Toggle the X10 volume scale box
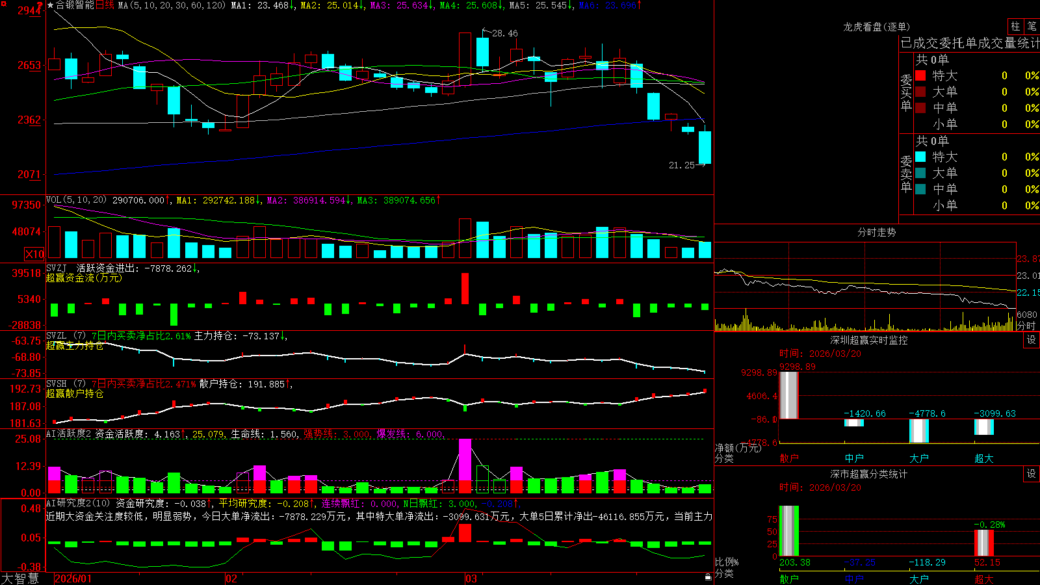This screenshot has height=585, width=1040. click(x=34, y=254)
